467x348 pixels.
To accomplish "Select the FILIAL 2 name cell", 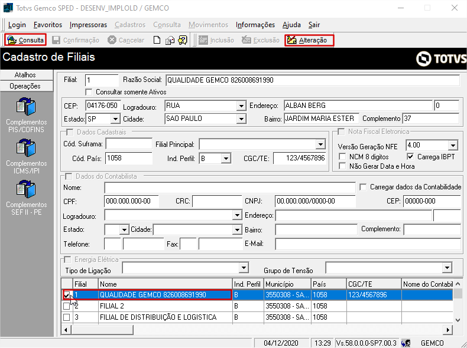I will (166, 306).
